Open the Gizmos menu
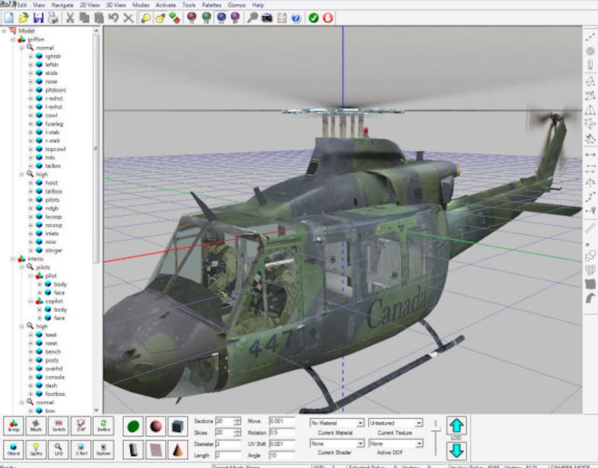 [x=236, y=5]
